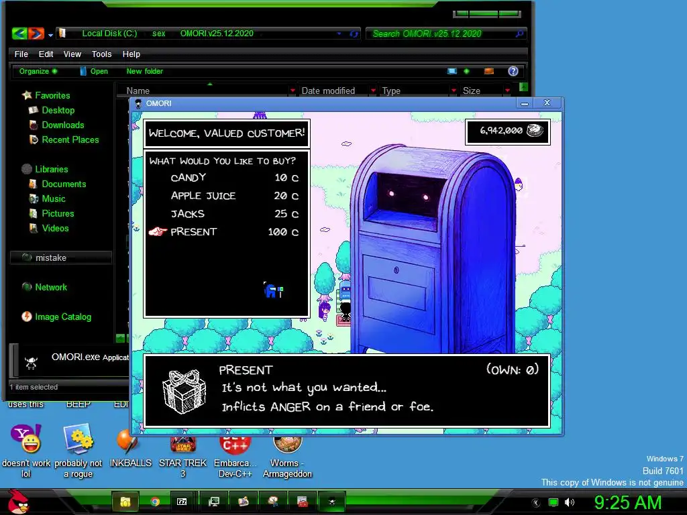This screenshot has width=687, height=515.
Task: Click the search magnifier icon
Action: pyautogui.click(x=519, y=34)
